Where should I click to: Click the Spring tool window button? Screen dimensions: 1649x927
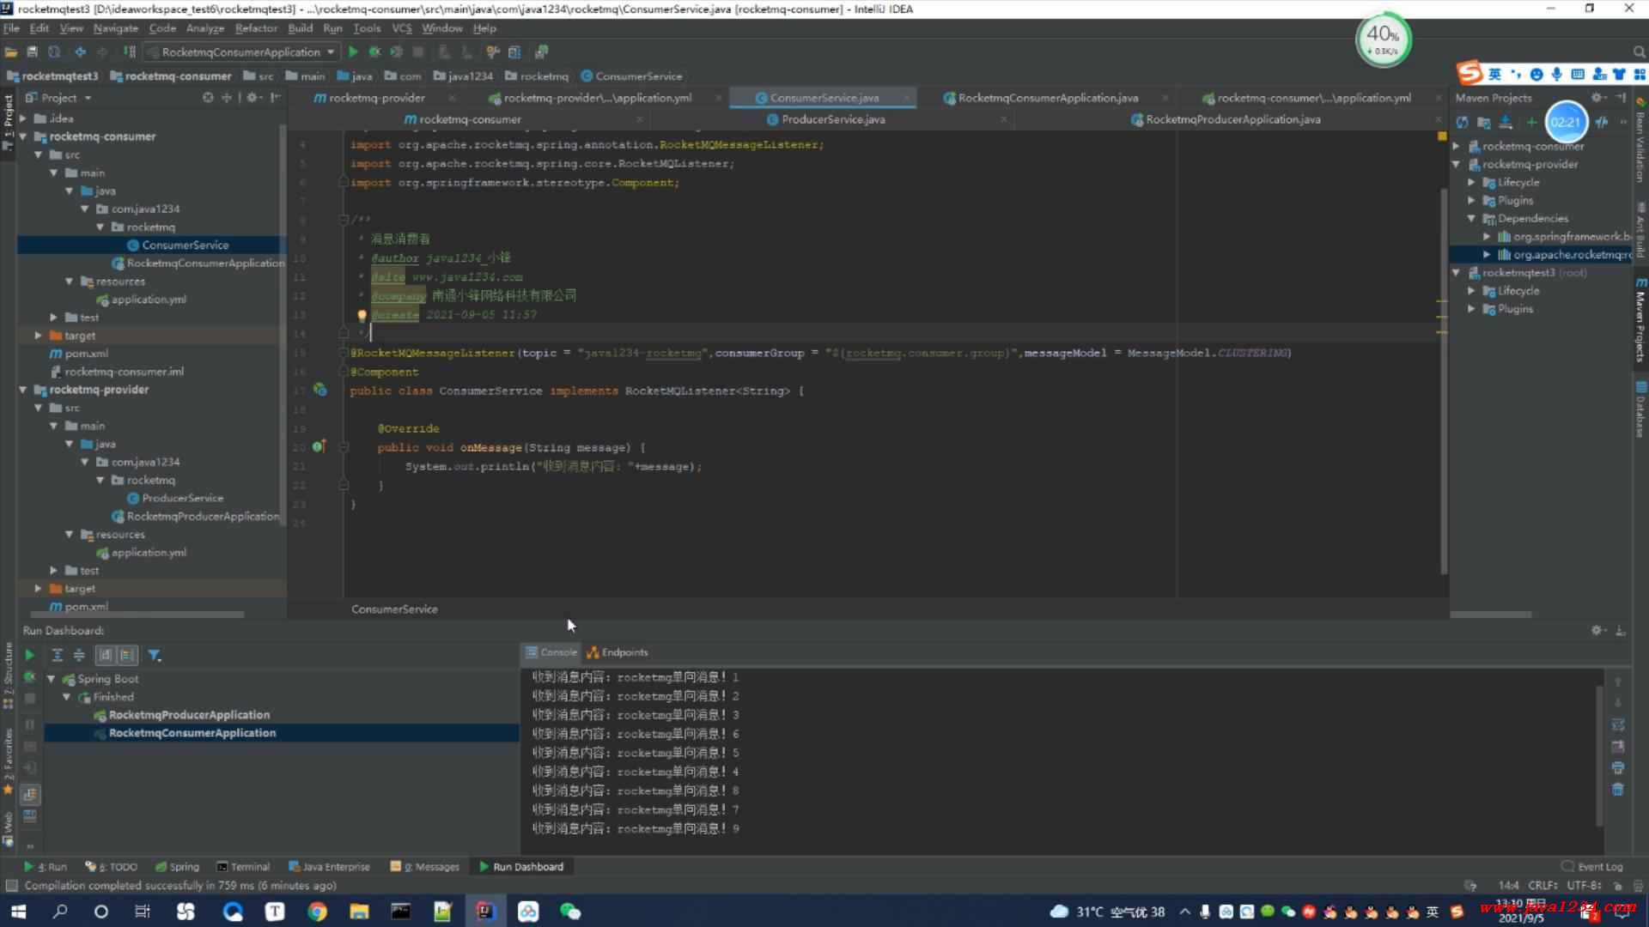click(x=177, y=867)
